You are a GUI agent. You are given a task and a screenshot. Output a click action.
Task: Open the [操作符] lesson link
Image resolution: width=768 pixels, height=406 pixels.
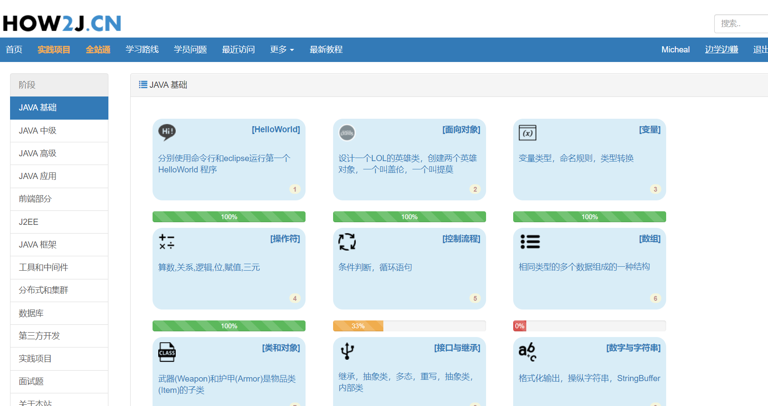tap(285, 239)
